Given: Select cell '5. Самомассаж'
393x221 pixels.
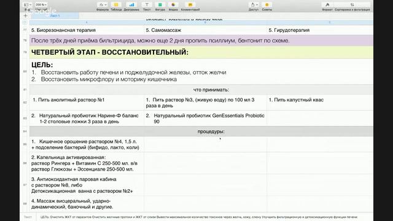Looking at the screenshot, I should 205,30.
